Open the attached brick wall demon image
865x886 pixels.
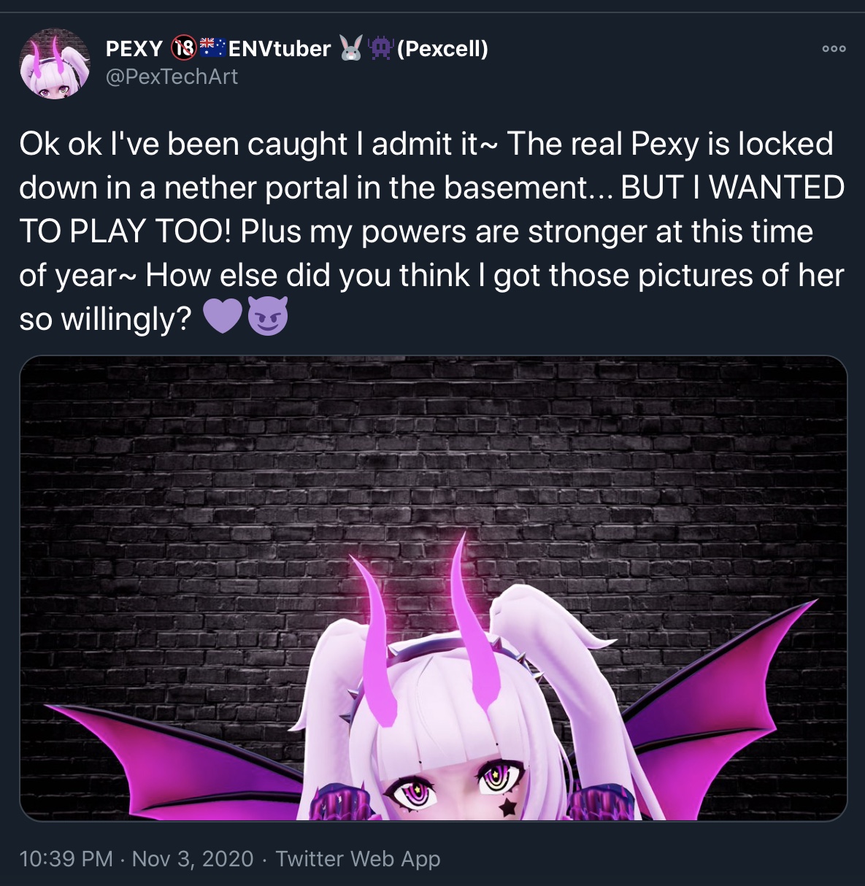click(x=433, y=588)
